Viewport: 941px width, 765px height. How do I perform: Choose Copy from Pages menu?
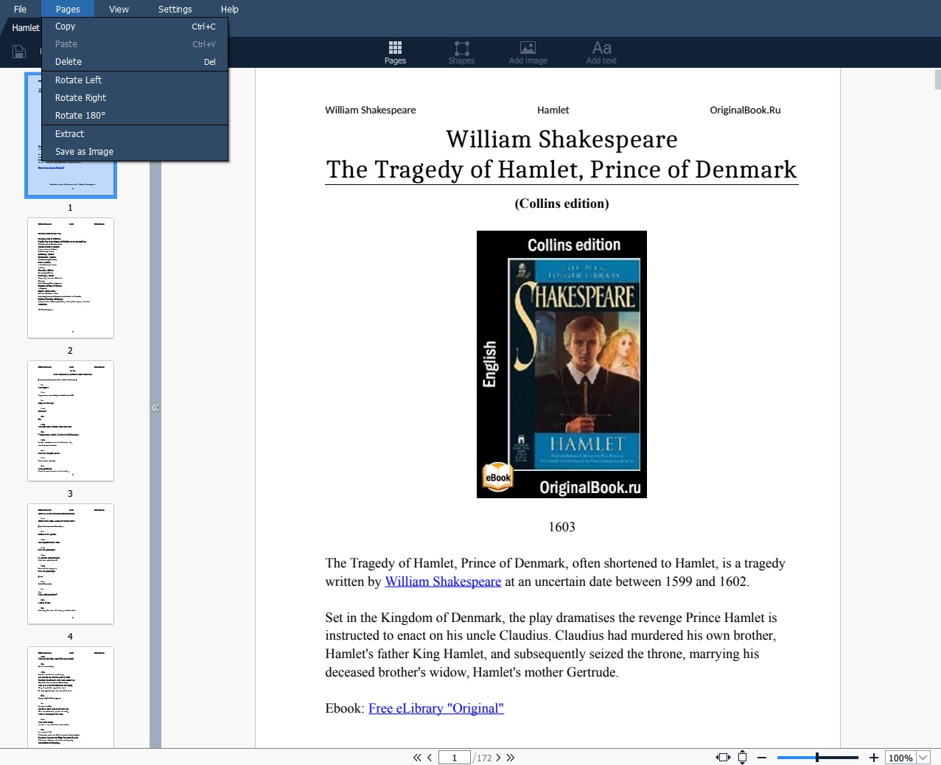[136, 27]
